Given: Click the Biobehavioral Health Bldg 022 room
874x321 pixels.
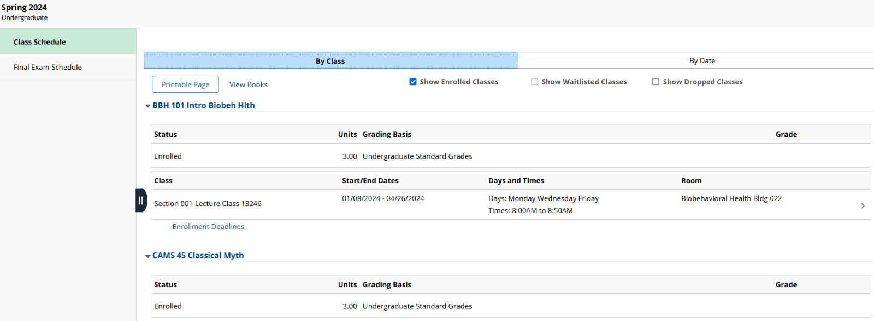Looking at the screenshot, I should click(x=731, y=198).
